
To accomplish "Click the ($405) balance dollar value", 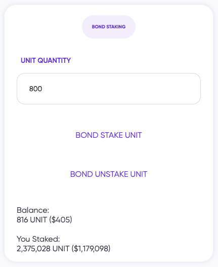I will tap(61, 220).
